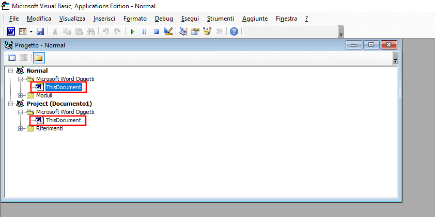Toggle Folders view in the Project panel

click(39, 58)
